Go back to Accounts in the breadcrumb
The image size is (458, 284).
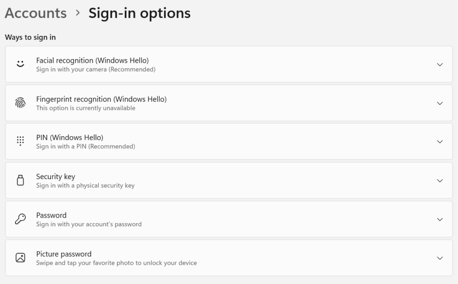pos(36,13)
